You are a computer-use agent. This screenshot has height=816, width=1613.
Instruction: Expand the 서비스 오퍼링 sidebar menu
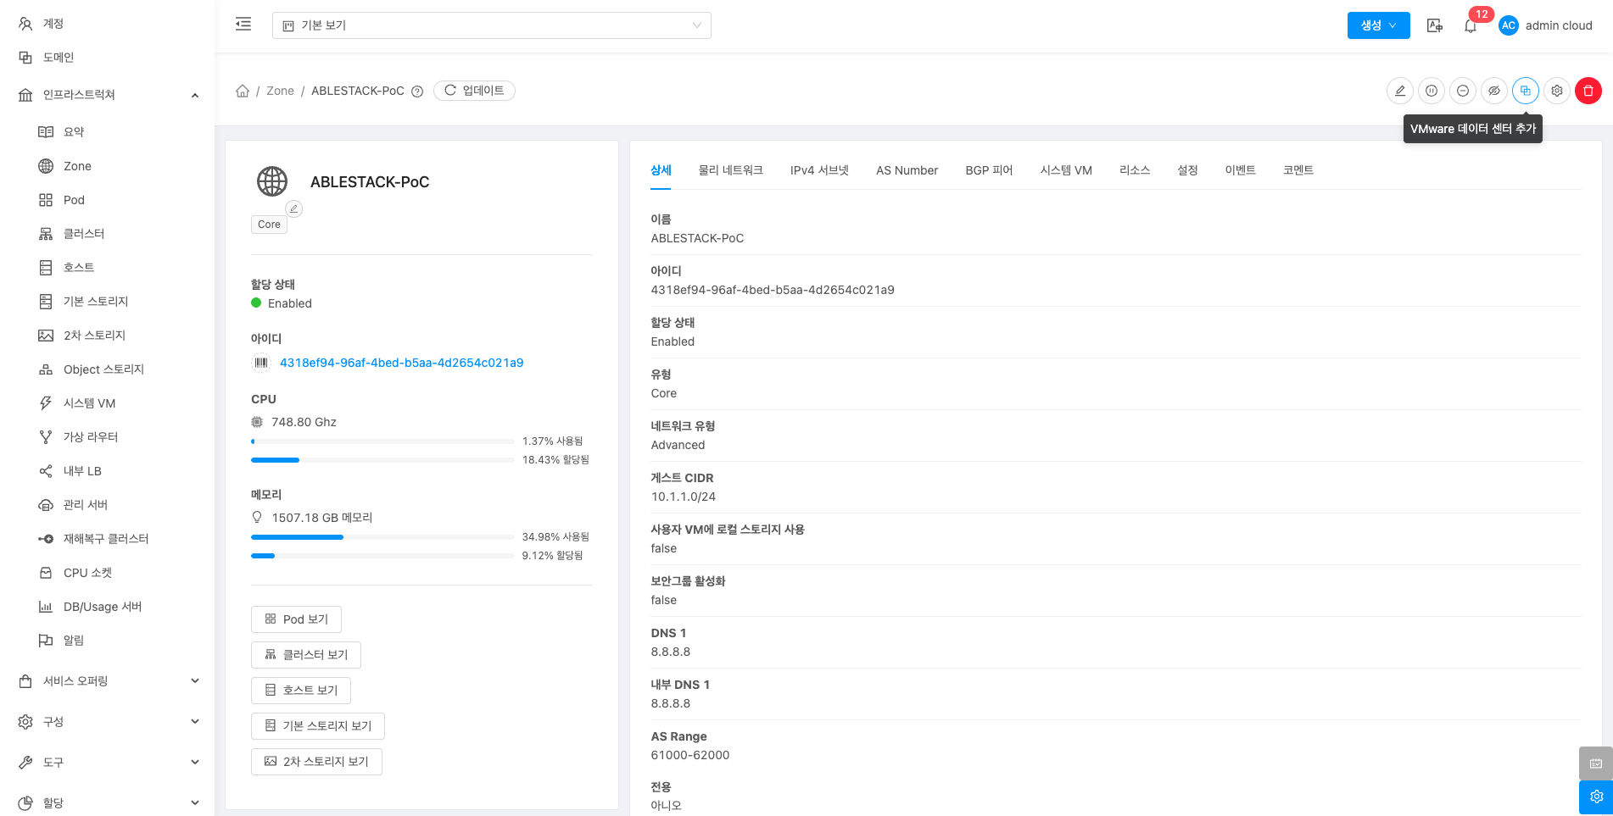click(108, 681)
